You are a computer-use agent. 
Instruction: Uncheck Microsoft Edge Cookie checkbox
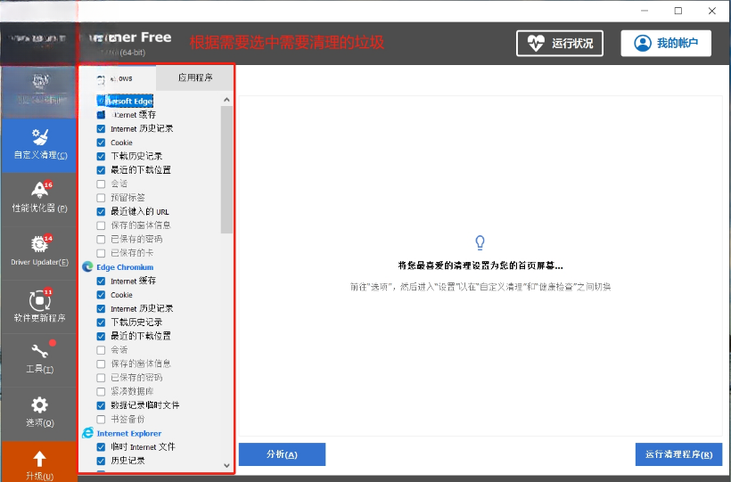pyautogui.click(x=101, y=143)
